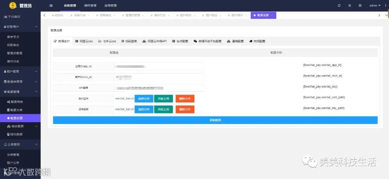389x179 pixels.
Task: Switch to 系统管理 top menu
Action: click(70, 5)
